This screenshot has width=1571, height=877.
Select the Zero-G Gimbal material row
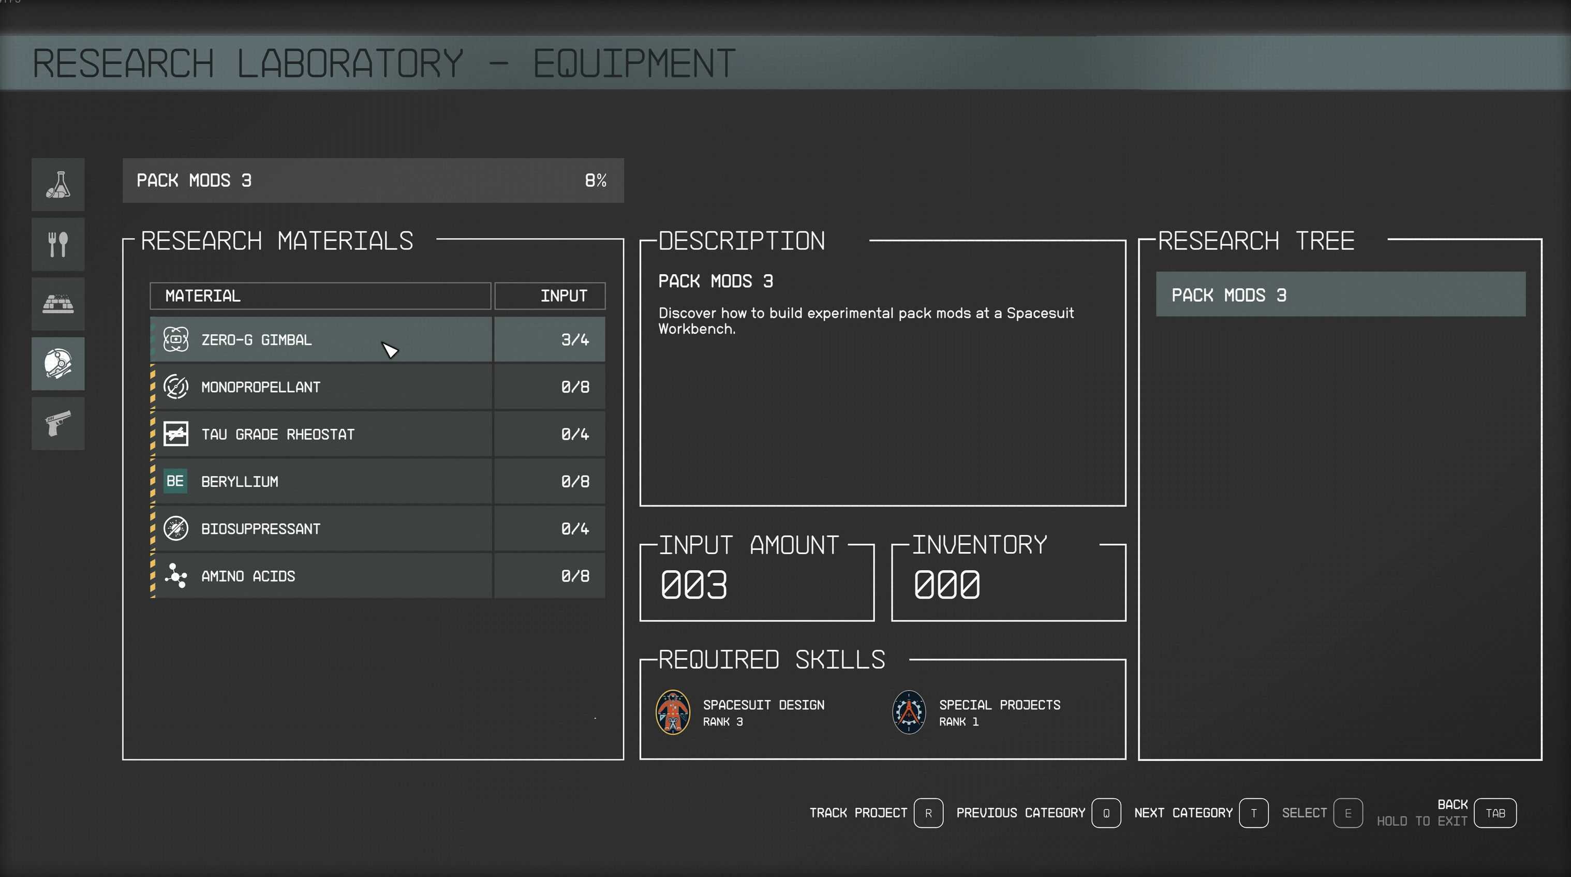point(320,340)
